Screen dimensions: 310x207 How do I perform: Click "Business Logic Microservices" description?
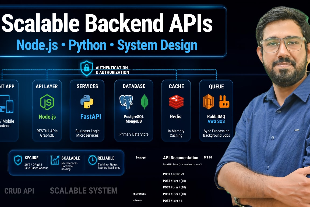[87, 133]
